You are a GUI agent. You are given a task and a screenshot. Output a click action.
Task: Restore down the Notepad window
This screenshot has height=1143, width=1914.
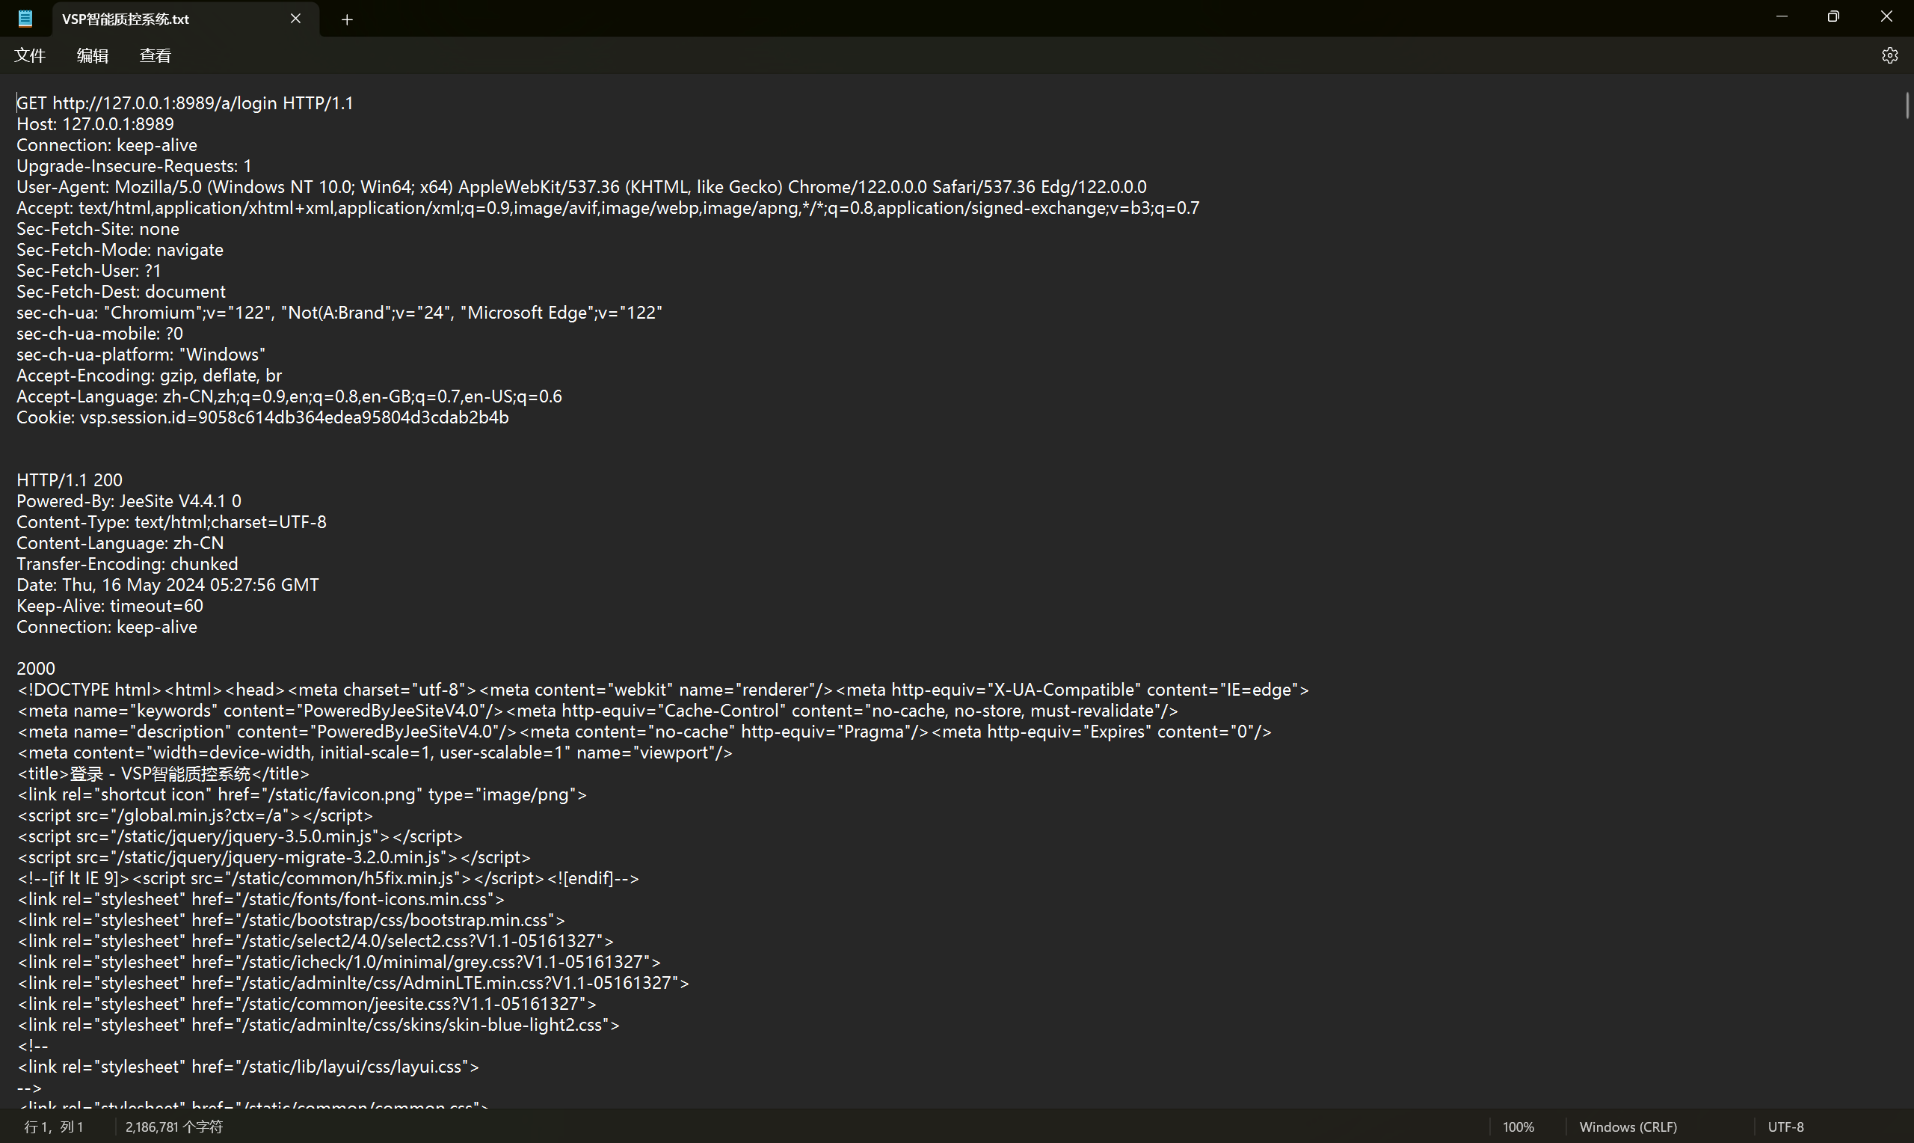click(1834, 17)
